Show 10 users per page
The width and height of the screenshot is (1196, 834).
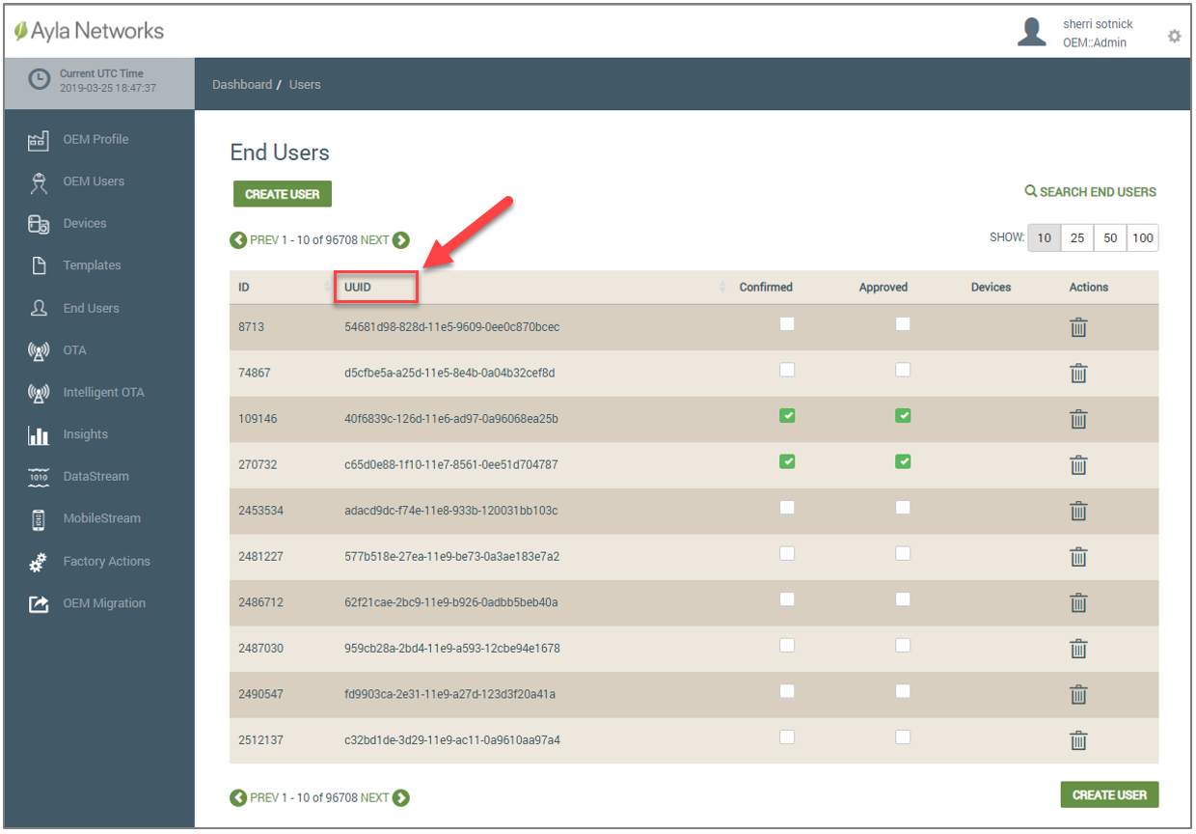[1045, 238]
